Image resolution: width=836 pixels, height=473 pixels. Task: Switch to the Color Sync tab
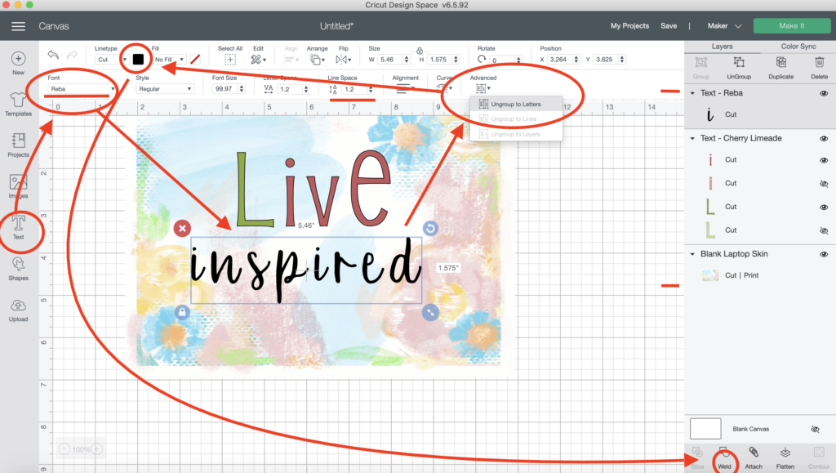point(798,47)
